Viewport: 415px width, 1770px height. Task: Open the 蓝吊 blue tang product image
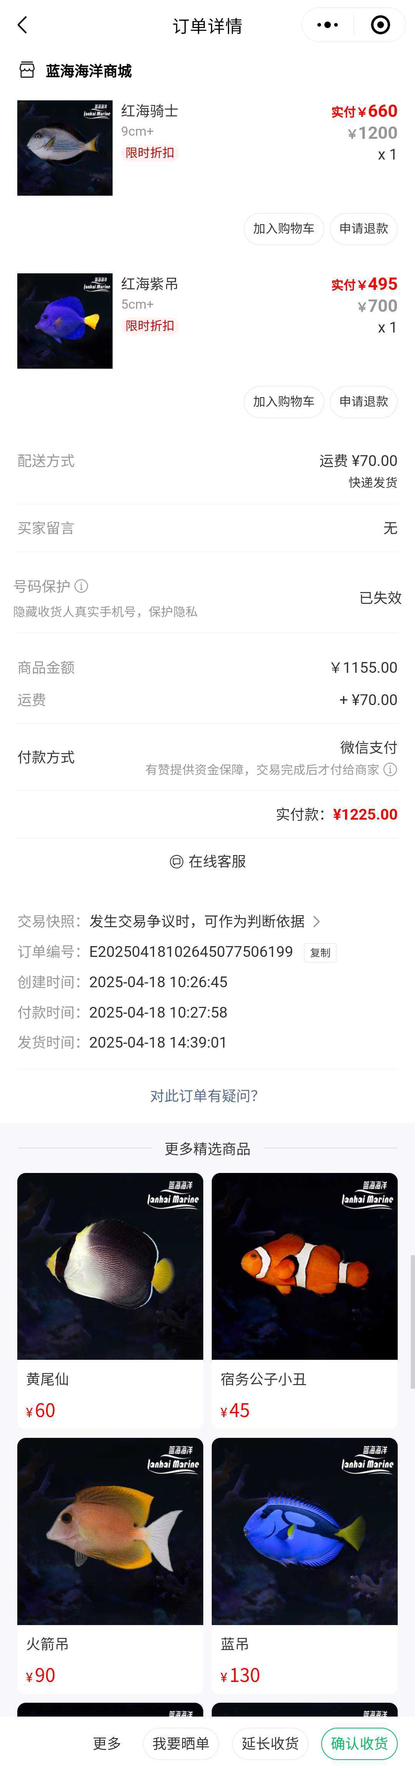(304, 1531)
